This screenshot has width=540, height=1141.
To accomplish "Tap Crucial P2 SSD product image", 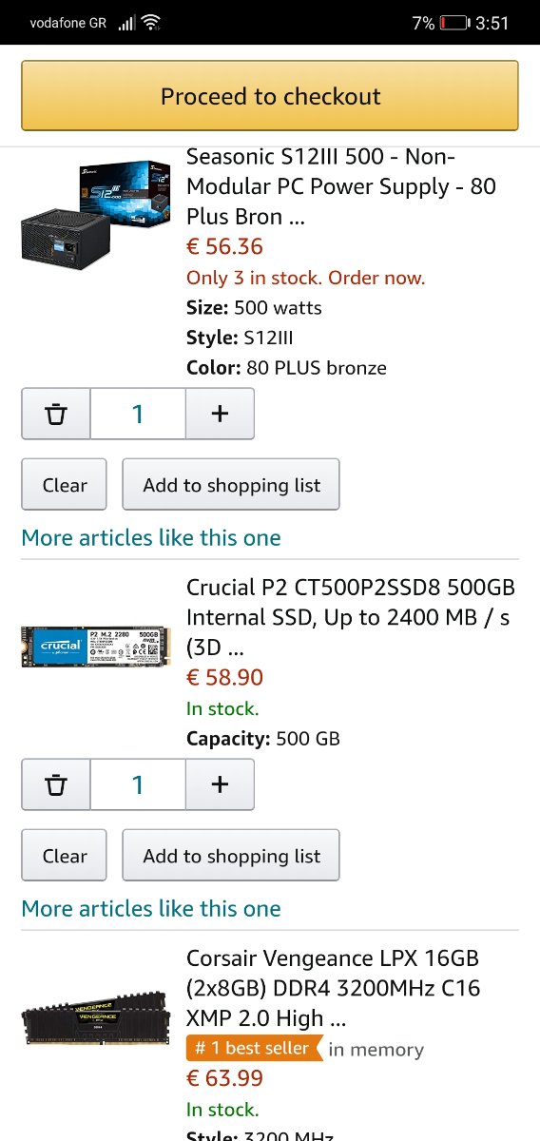I will click(96, 647).
